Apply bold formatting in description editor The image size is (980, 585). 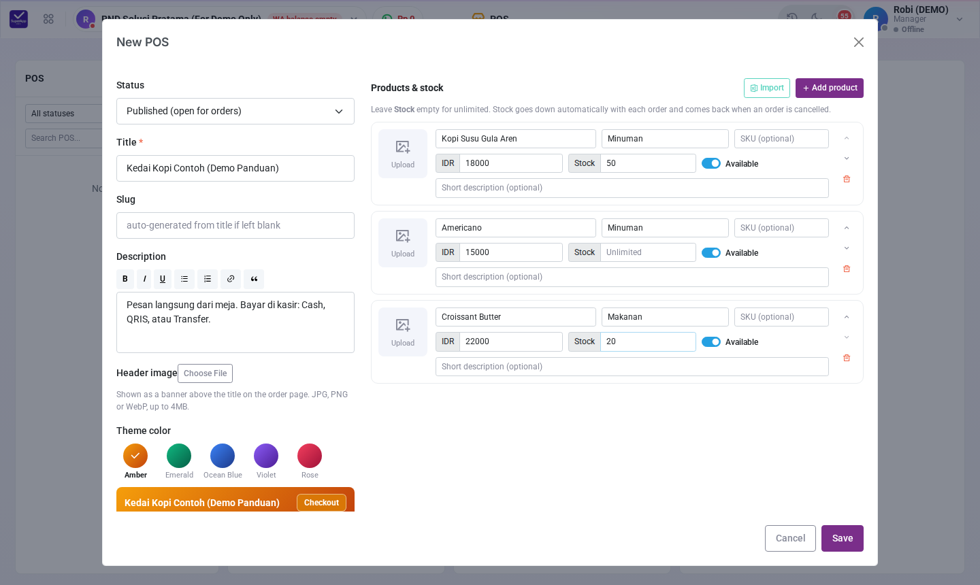click(125, 279)
